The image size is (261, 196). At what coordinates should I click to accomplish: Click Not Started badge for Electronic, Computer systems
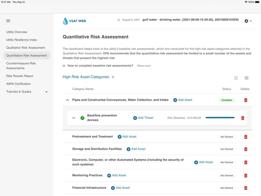point(227,162)
